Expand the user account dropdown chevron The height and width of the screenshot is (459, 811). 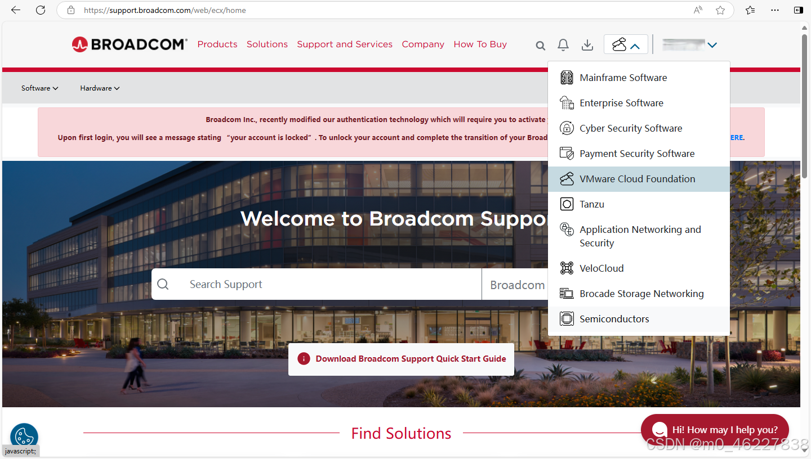click(x=712, y=45)
